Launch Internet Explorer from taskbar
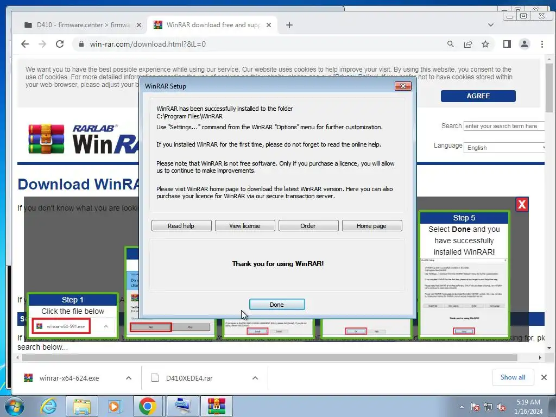The image size is (556, 417). (48, 406)
